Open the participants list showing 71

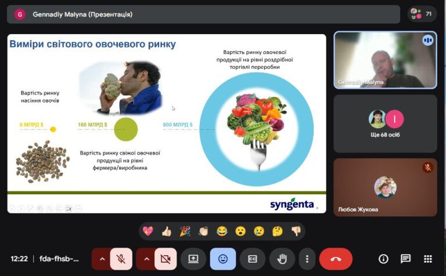422,13
